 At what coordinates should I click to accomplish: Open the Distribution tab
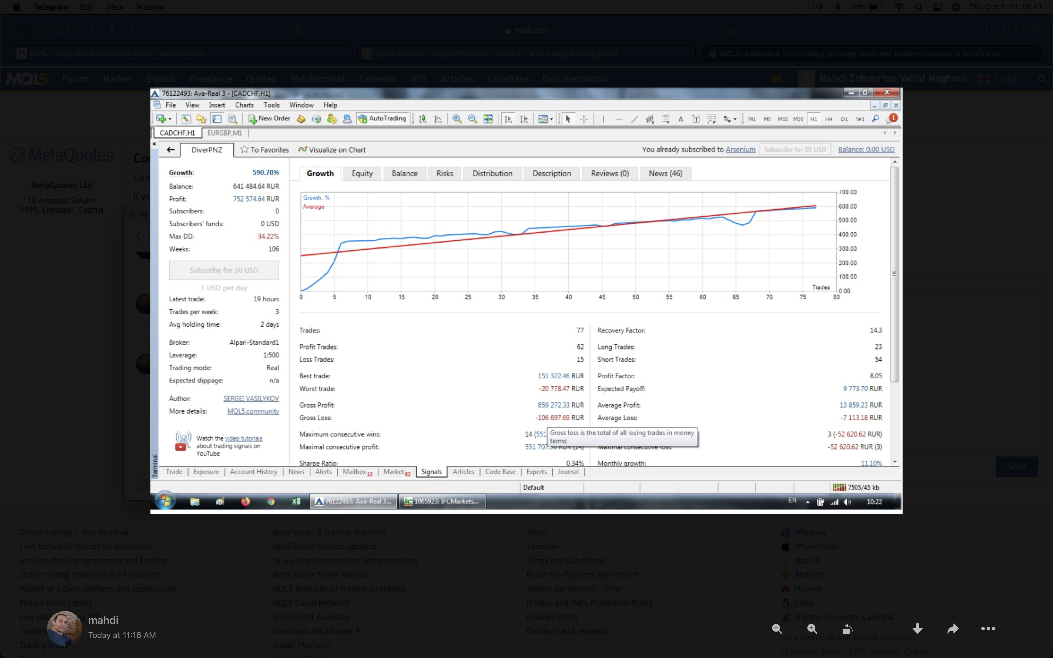pos(492,173)
